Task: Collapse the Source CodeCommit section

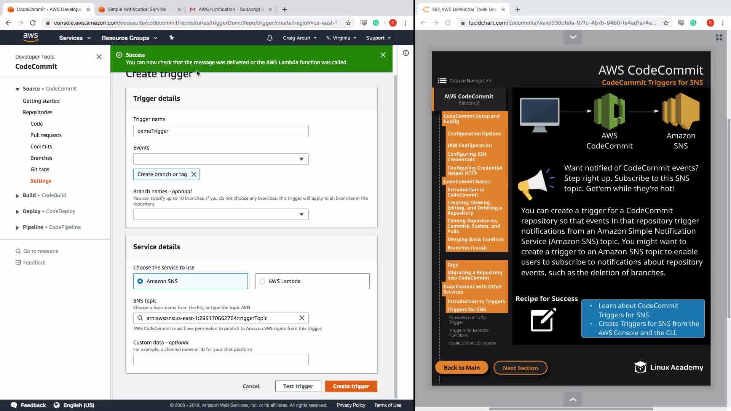Action: [18, 89]
